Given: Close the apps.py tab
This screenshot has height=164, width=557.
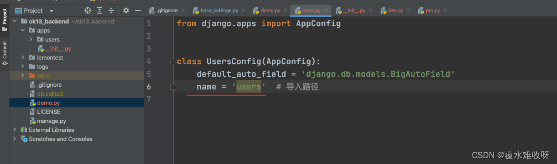Looking at the screenshot, I should [326, 10].
